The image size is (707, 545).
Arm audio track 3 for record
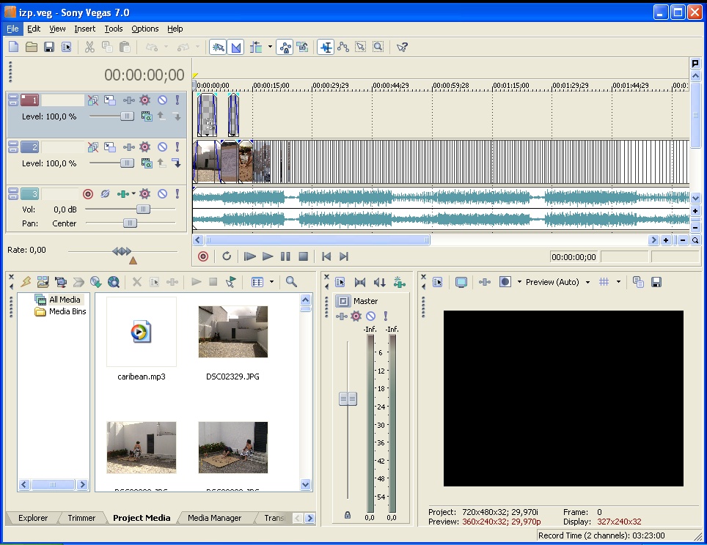click(x=88, y=194)
